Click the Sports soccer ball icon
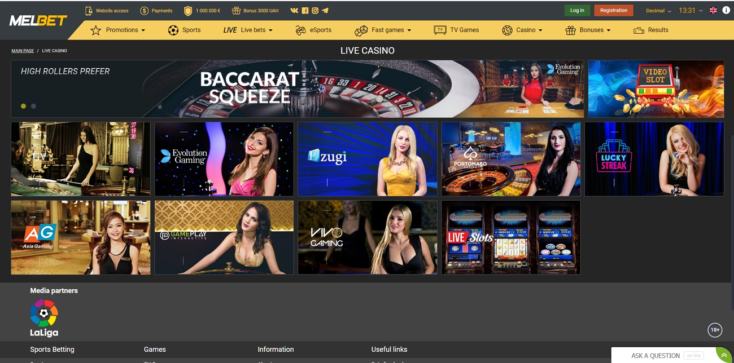 (x=173, y=30)
